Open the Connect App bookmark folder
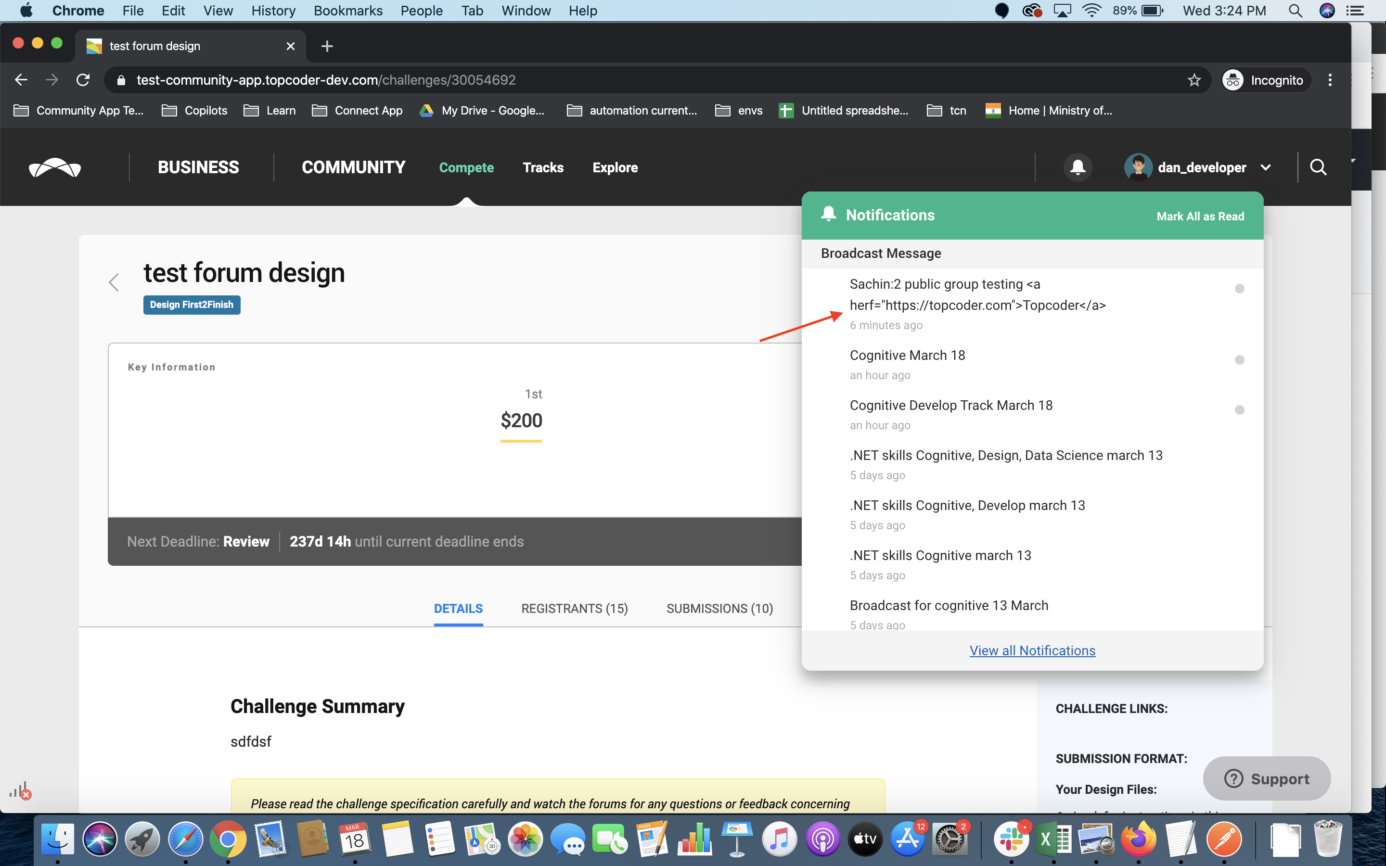The width and height of the screenshot is (1386, 866). [x=358, y=111]
